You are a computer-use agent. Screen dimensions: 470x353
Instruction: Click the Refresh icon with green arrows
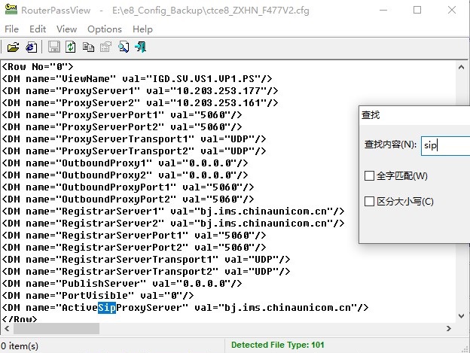(71, 47)
